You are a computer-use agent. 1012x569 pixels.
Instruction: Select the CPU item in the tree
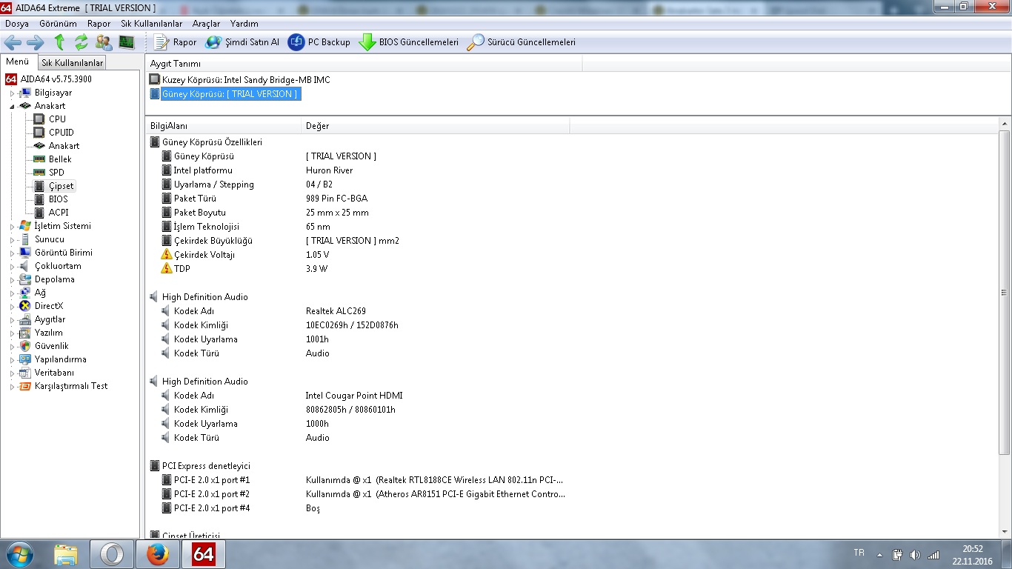[57, 119]
